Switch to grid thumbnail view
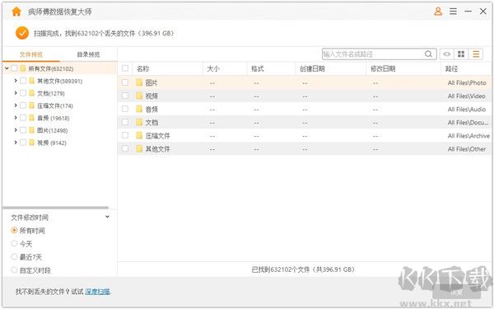Viewport: 494px width, 309px height. 461,54
